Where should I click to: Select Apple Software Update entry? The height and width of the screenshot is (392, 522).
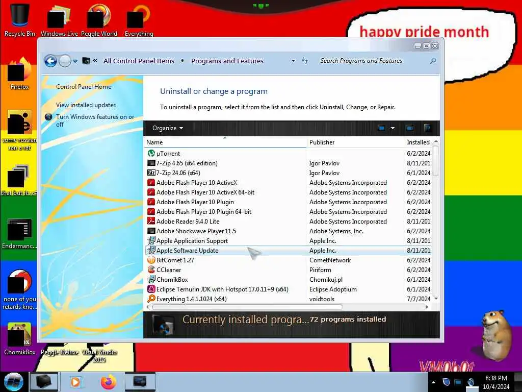click(289, 250)
